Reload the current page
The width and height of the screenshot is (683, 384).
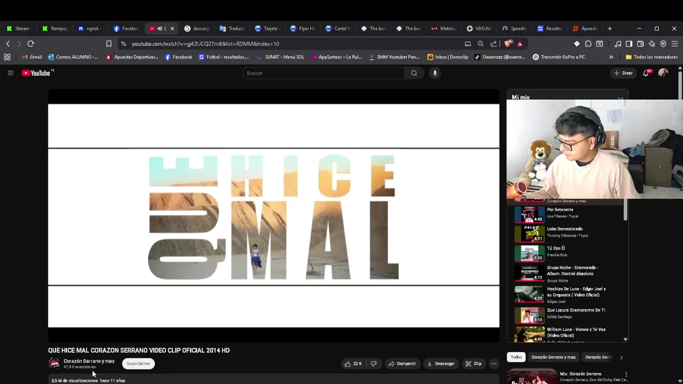click(x=30, y=44)
